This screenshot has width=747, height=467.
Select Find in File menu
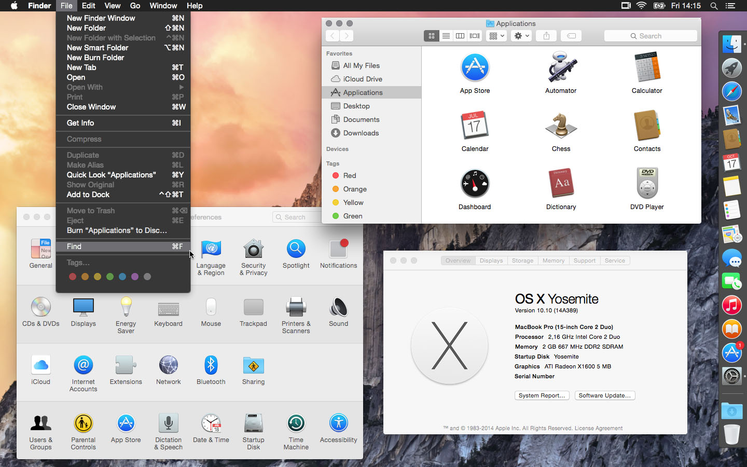coord(123,246)
